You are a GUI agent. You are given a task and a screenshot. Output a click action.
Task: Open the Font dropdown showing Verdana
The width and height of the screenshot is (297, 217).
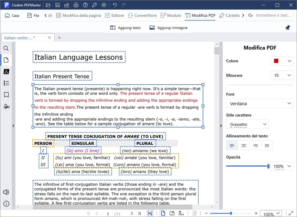(259, 103)
